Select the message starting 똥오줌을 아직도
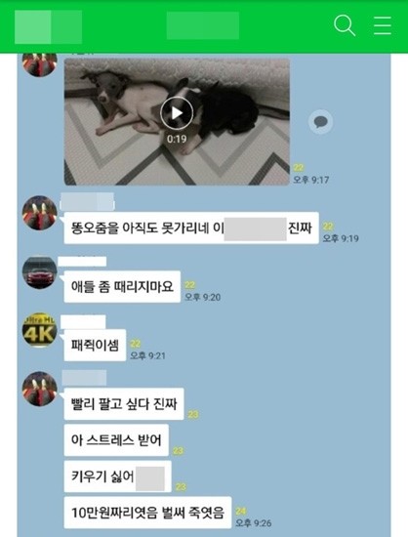This screenshot has width=408, height=537. coord(191,228)
